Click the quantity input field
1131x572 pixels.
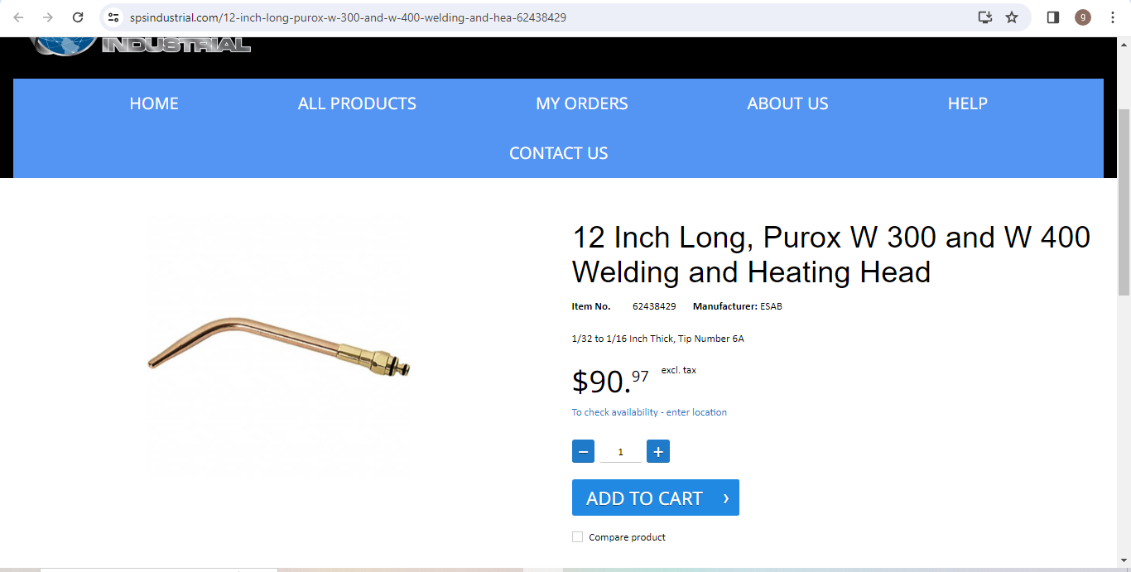tap(620, 452)
